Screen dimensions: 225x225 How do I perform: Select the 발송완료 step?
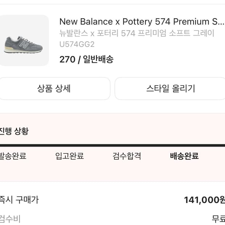pos(13,156)
